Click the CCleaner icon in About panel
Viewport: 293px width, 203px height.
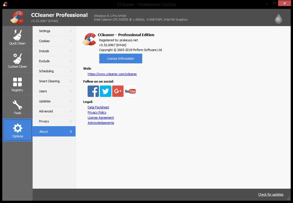89,39
